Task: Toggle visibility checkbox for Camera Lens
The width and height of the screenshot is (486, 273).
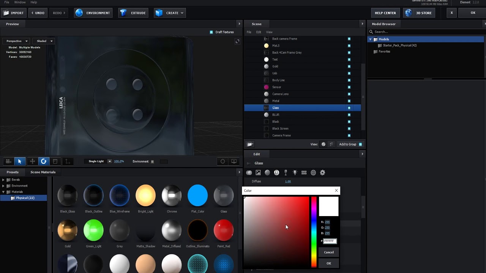Action: tap(349, 94)
